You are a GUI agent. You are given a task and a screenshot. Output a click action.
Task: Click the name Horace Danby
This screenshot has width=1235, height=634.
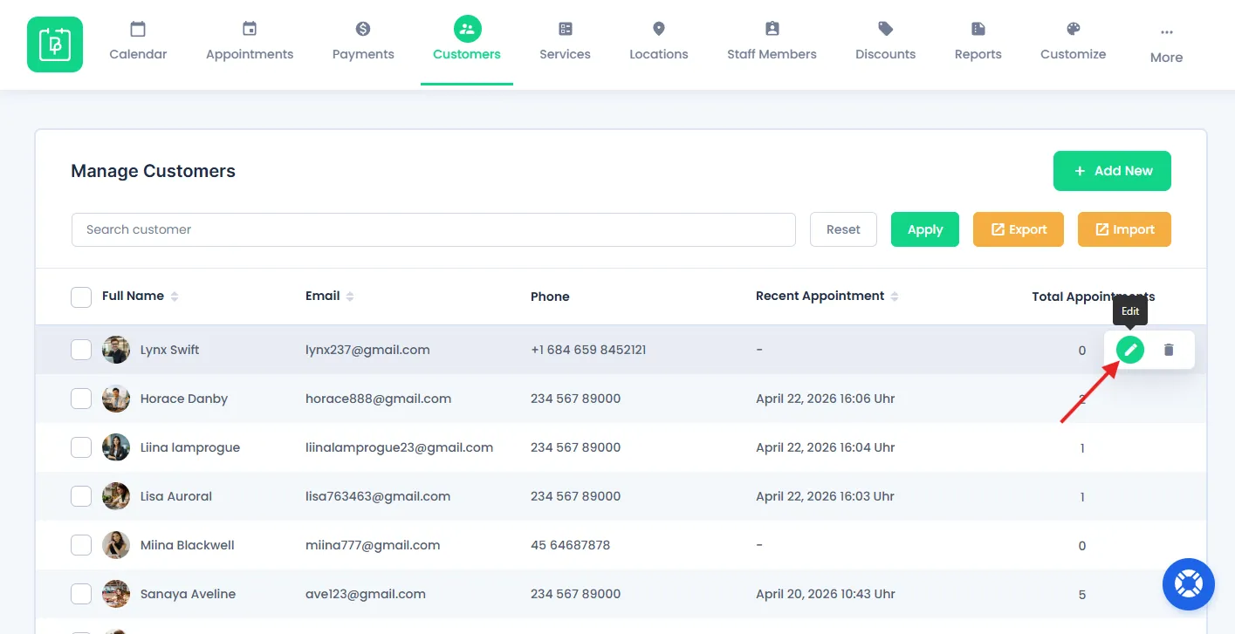(x=184, y=399)
